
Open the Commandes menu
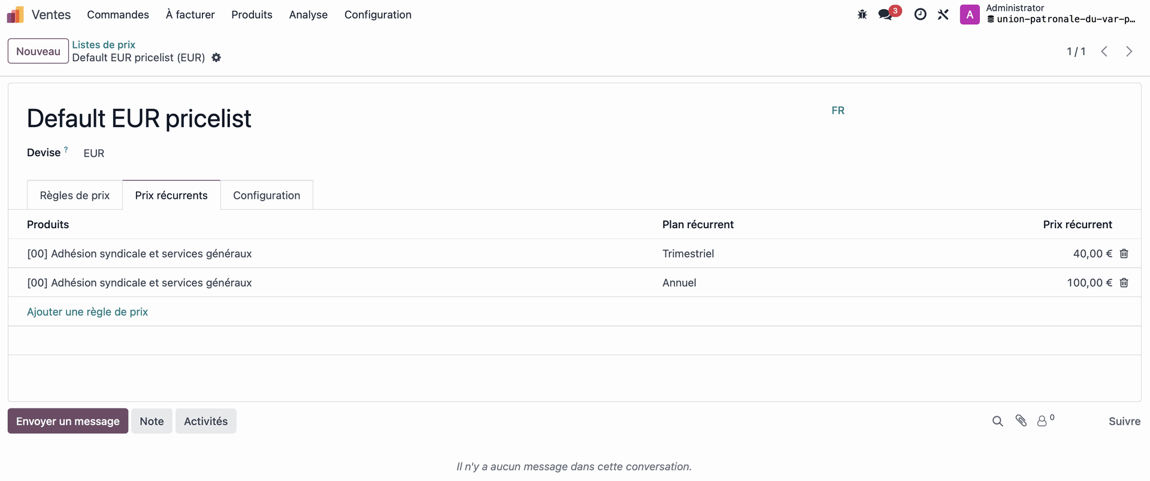[x=118, y=14]
